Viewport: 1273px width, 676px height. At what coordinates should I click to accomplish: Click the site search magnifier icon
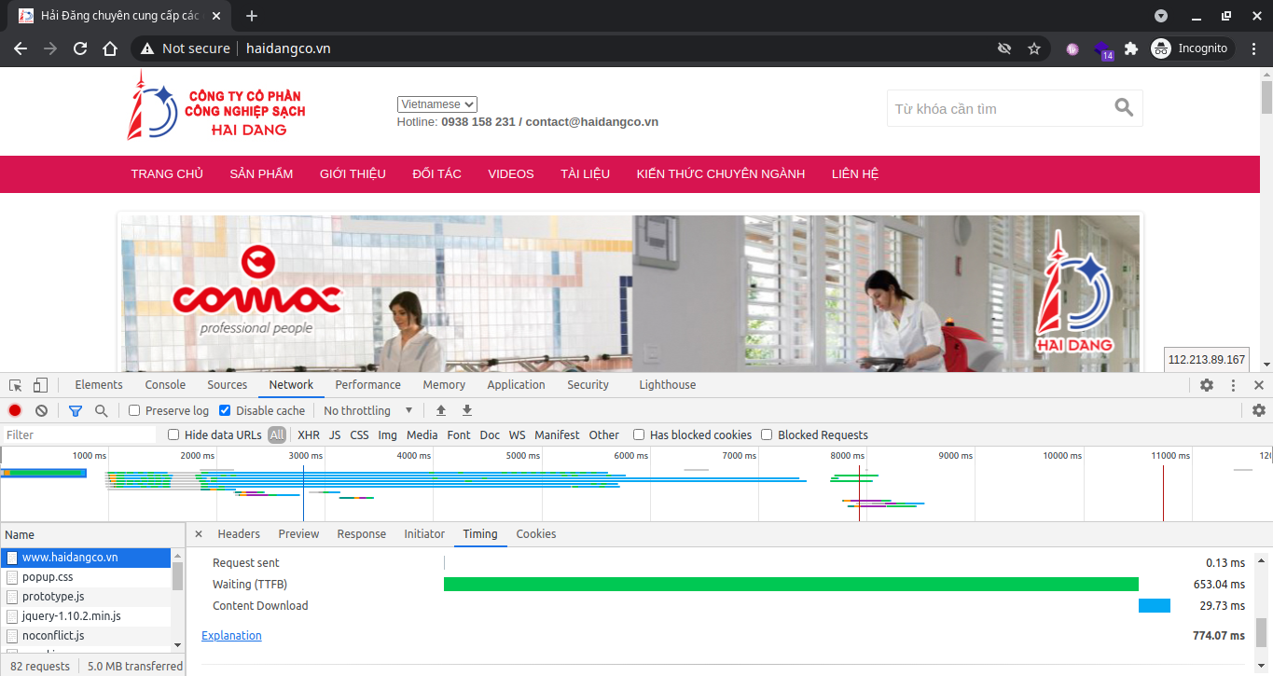(1124, 108)
